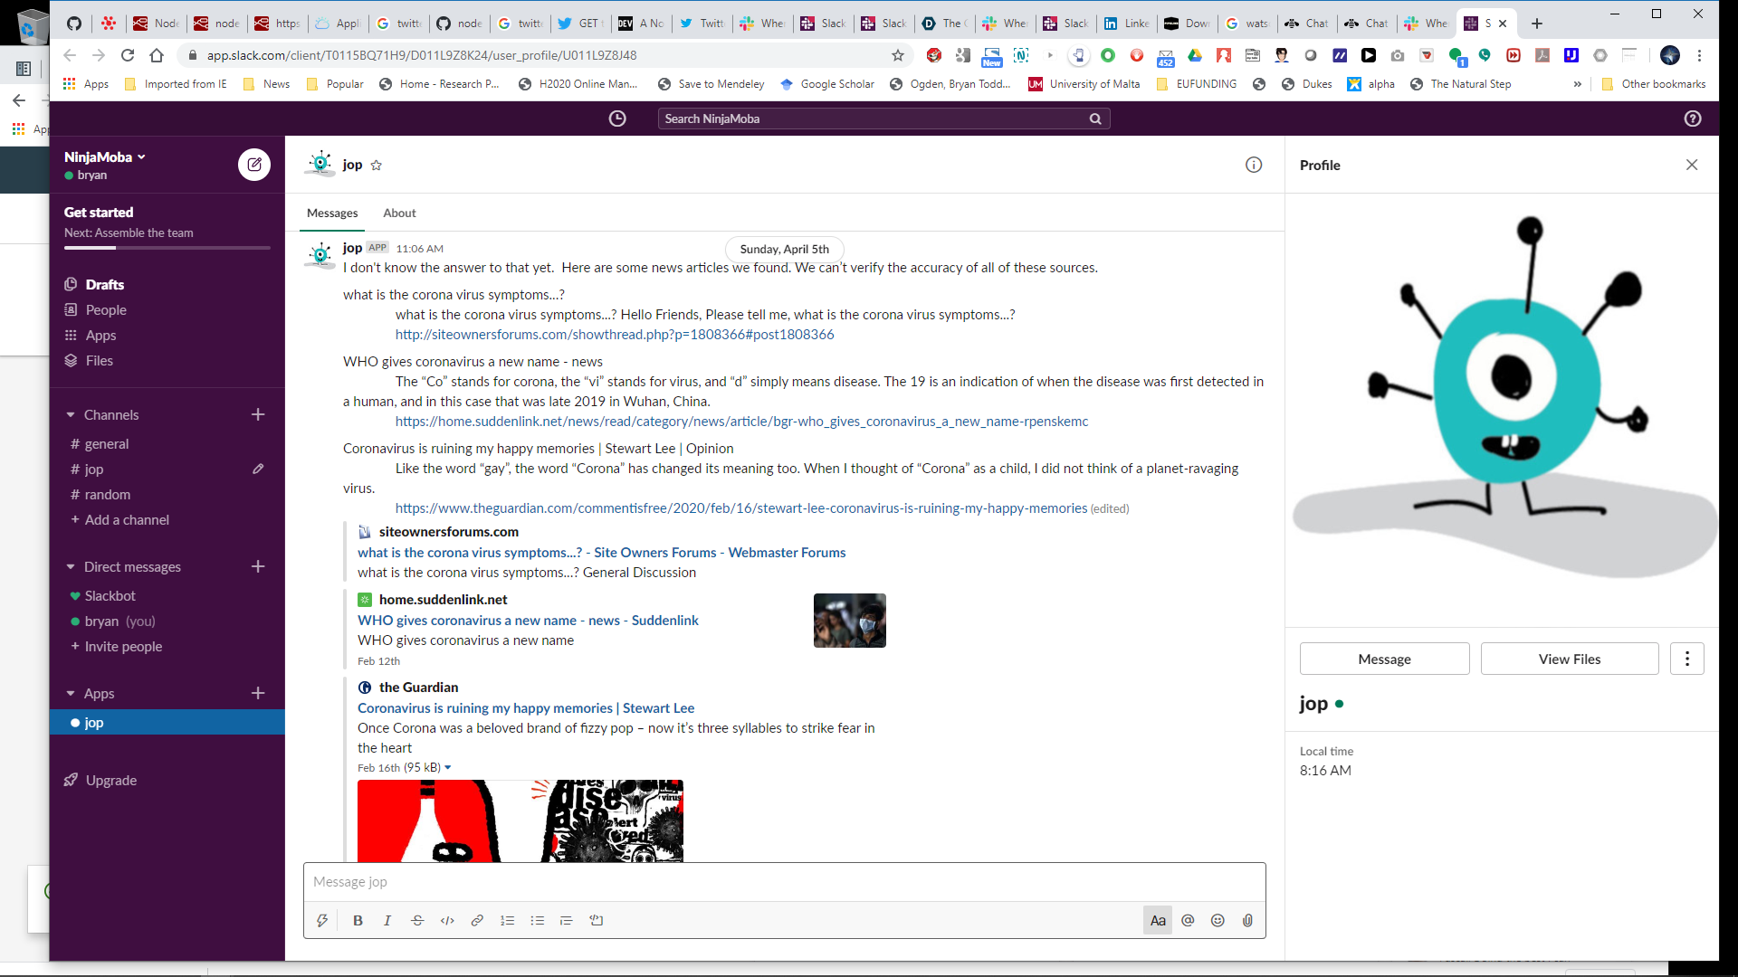Select the Messages tab
The width and height of the screenshot is (1738, 977).
click(x=332, y=213)
